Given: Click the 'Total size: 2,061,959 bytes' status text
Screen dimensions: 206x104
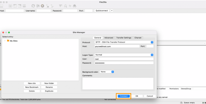Looking at the screenshot, I should click(30, 100).
